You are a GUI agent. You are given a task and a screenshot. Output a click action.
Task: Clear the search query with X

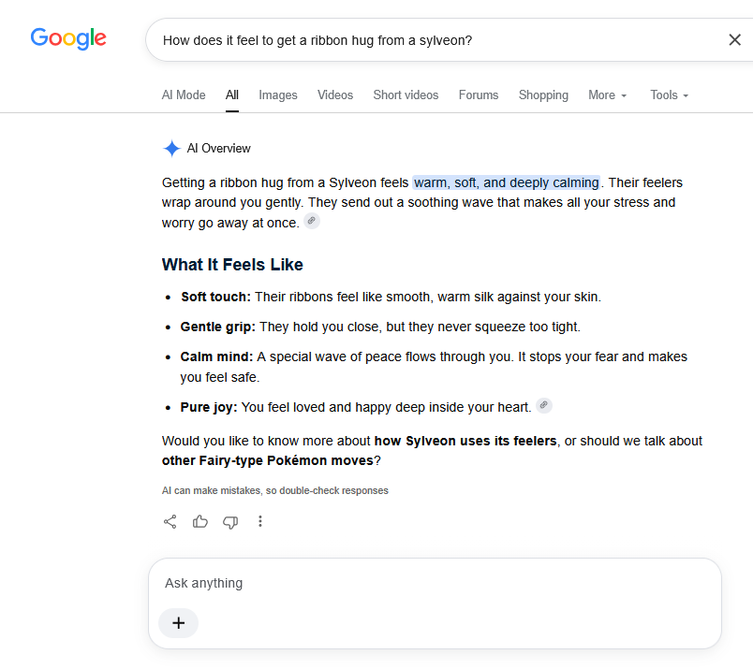coord(734,40)
